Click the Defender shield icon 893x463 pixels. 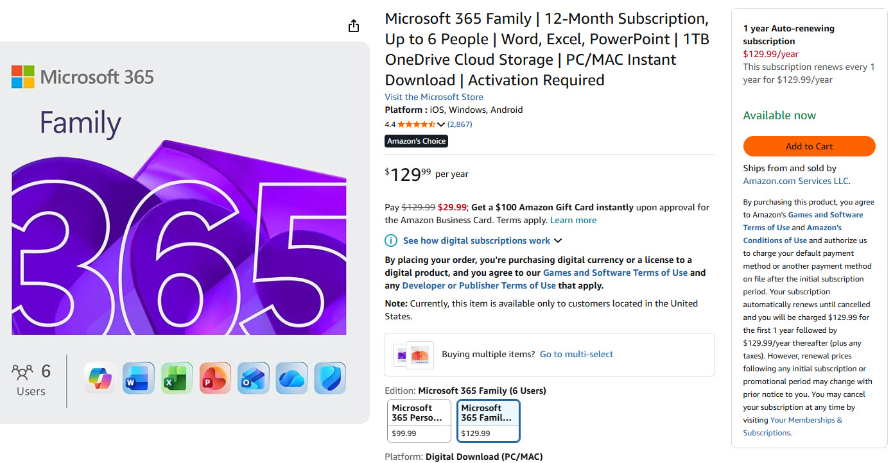(x=330, y=378)
